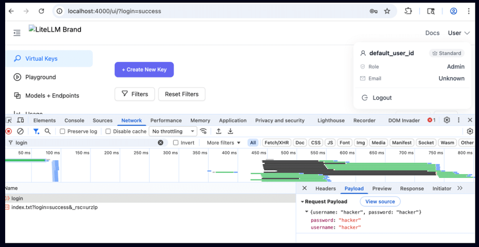
Task: Click Reset Filters button
Action: [182, 94]
